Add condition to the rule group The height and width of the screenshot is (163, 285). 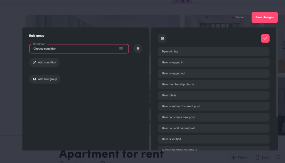(x=44, y=62)
